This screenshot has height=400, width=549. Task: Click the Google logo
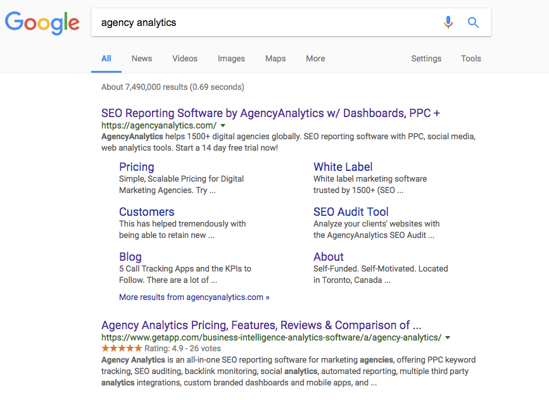42,23
